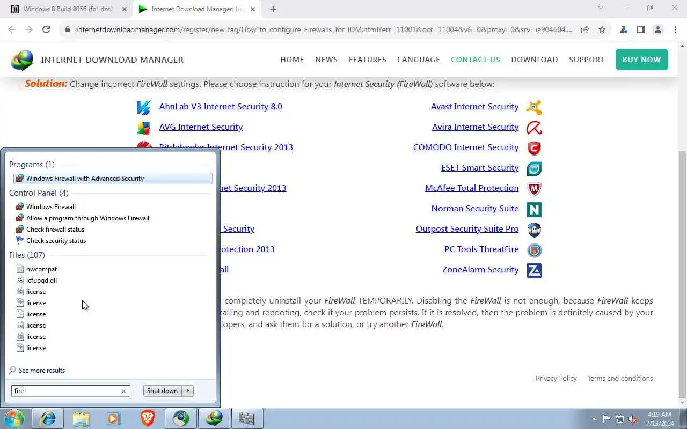Open Windows Firewall control panel result

click(x=51, y=207)
